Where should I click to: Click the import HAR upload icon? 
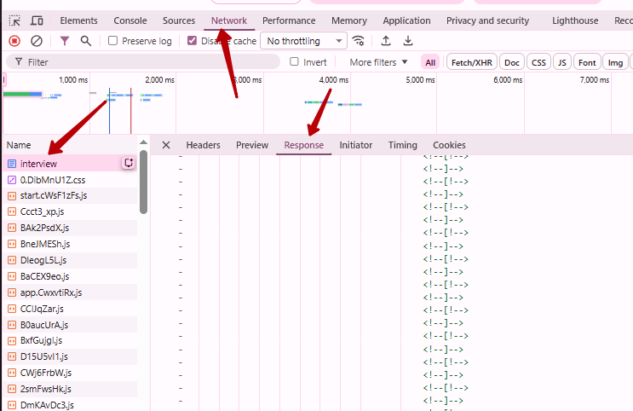(x=386, y=41)
